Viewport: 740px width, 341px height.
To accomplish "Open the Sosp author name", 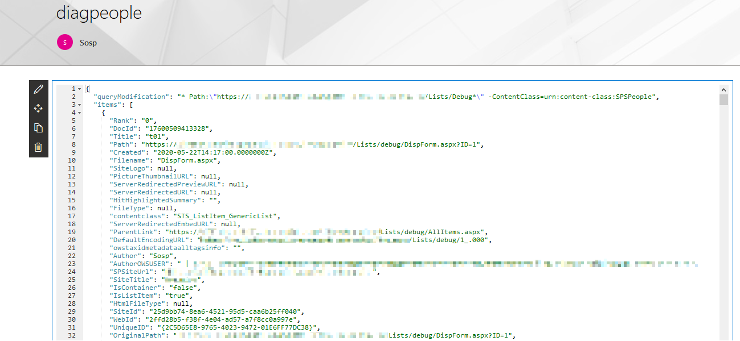I will pos(88,43).
